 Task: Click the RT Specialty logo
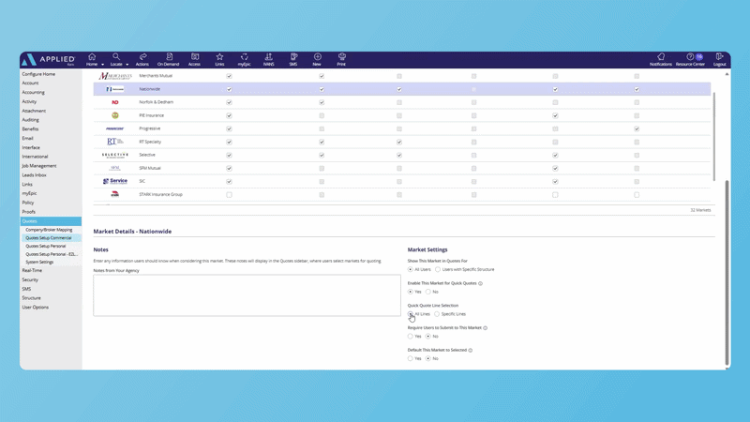pyautogui.click(x=114, y=142)
